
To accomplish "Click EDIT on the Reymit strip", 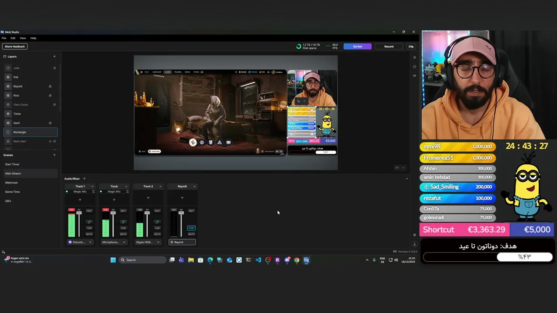I will 191,211.
